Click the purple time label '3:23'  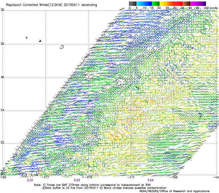pos(77,180)
